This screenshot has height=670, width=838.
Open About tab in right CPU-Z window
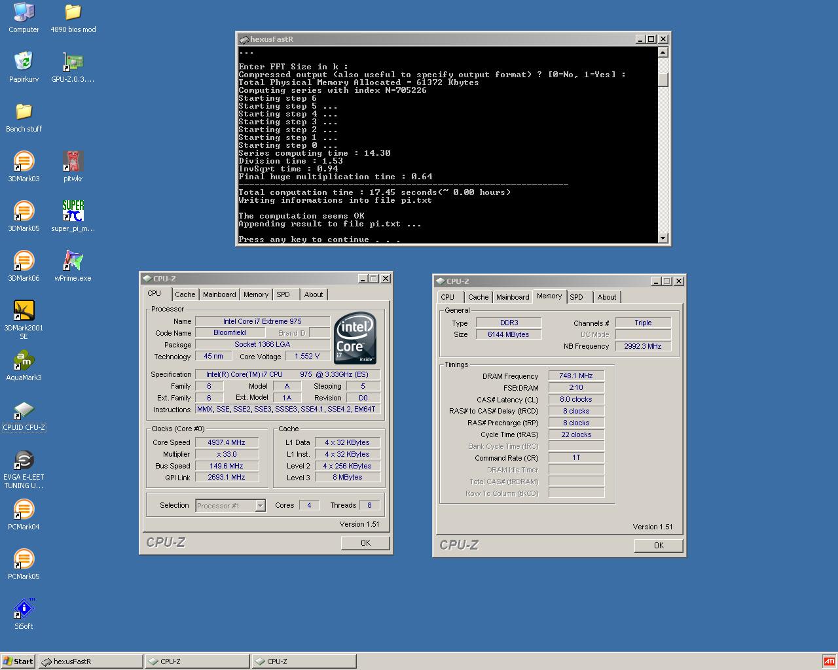(x=607, y=297)
